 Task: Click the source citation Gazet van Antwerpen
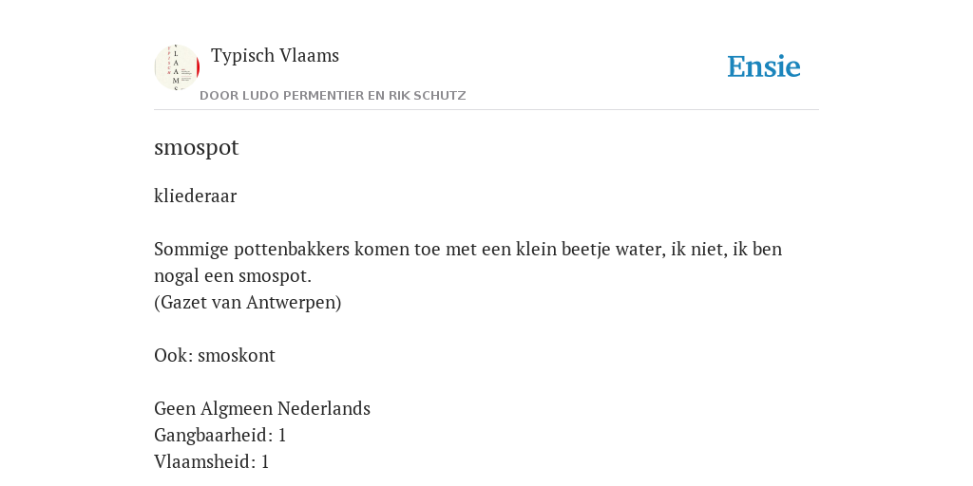click(248, 303)
